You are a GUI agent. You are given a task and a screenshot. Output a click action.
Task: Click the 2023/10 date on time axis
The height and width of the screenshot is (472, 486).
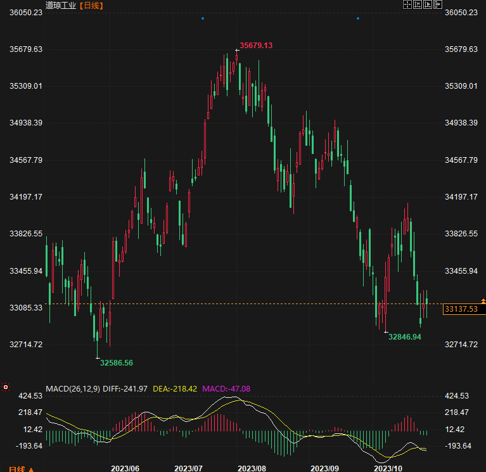tap(388, 468)
